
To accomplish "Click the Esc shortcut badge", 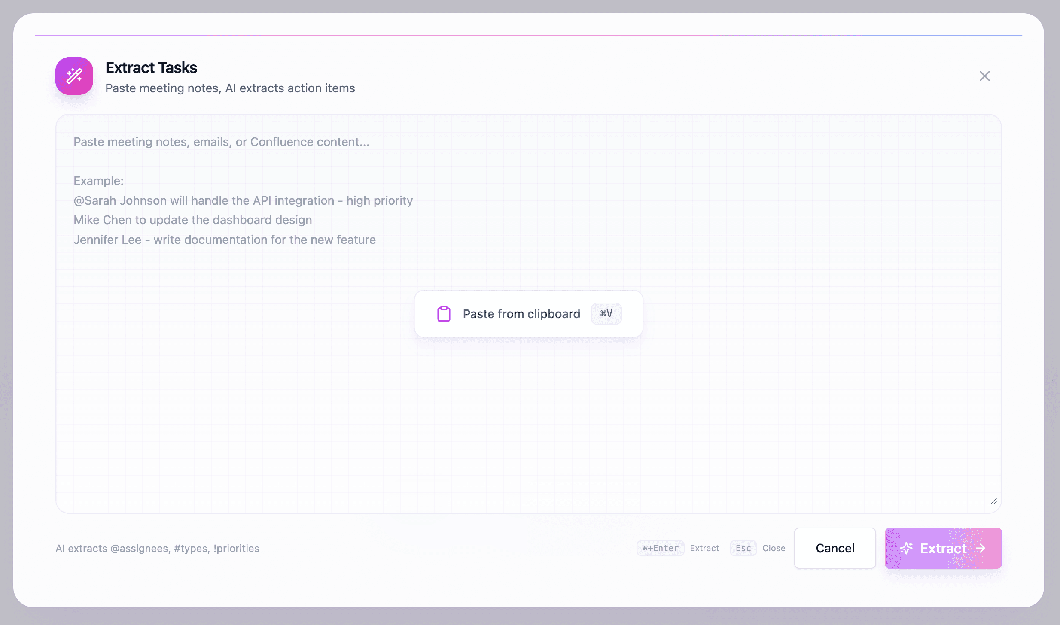I will click(743, 548).
